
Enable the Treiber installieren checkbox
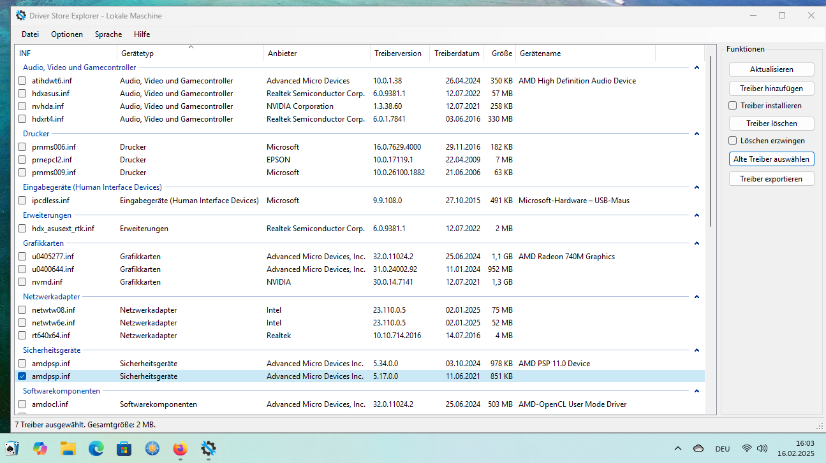tap(733, 106)
